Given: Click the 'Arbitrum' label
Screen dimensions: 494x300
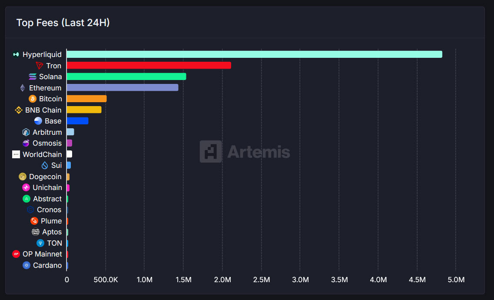Looking at the screenshot, I should coord(47,132).
